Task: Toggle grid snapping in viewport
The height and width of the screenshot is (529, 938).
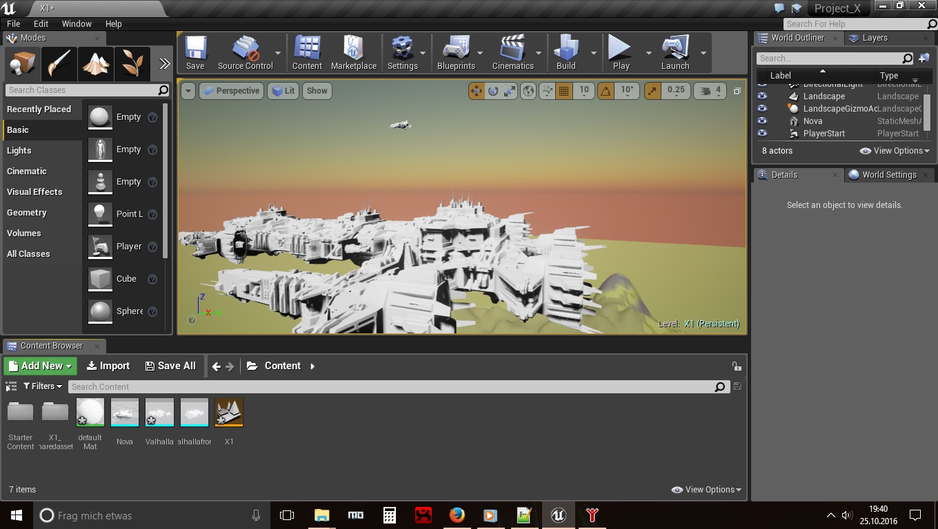Action: coord(564,90)
